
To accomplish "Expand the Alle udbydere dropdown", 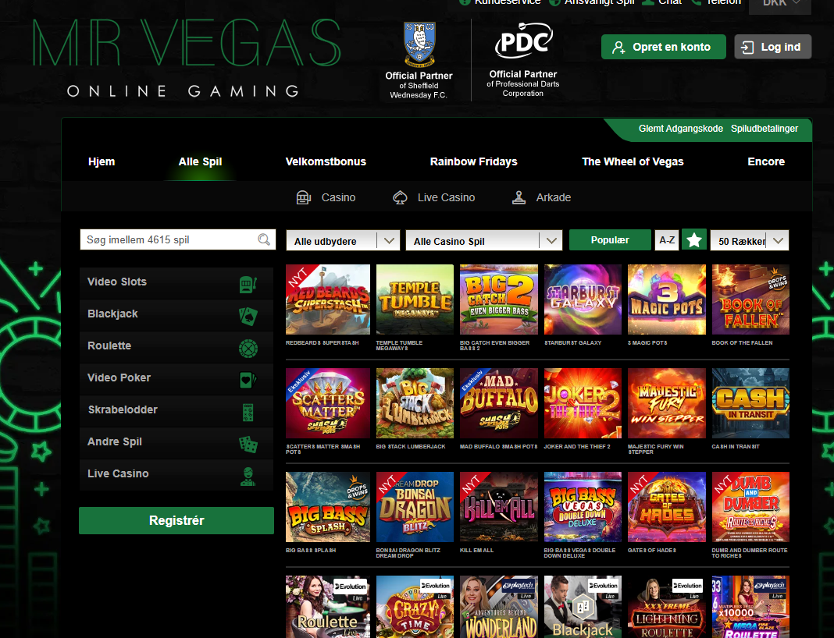I will (343, 241).
